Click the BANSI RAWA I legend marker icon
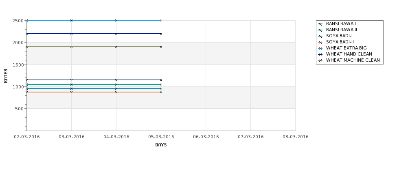 320,24
